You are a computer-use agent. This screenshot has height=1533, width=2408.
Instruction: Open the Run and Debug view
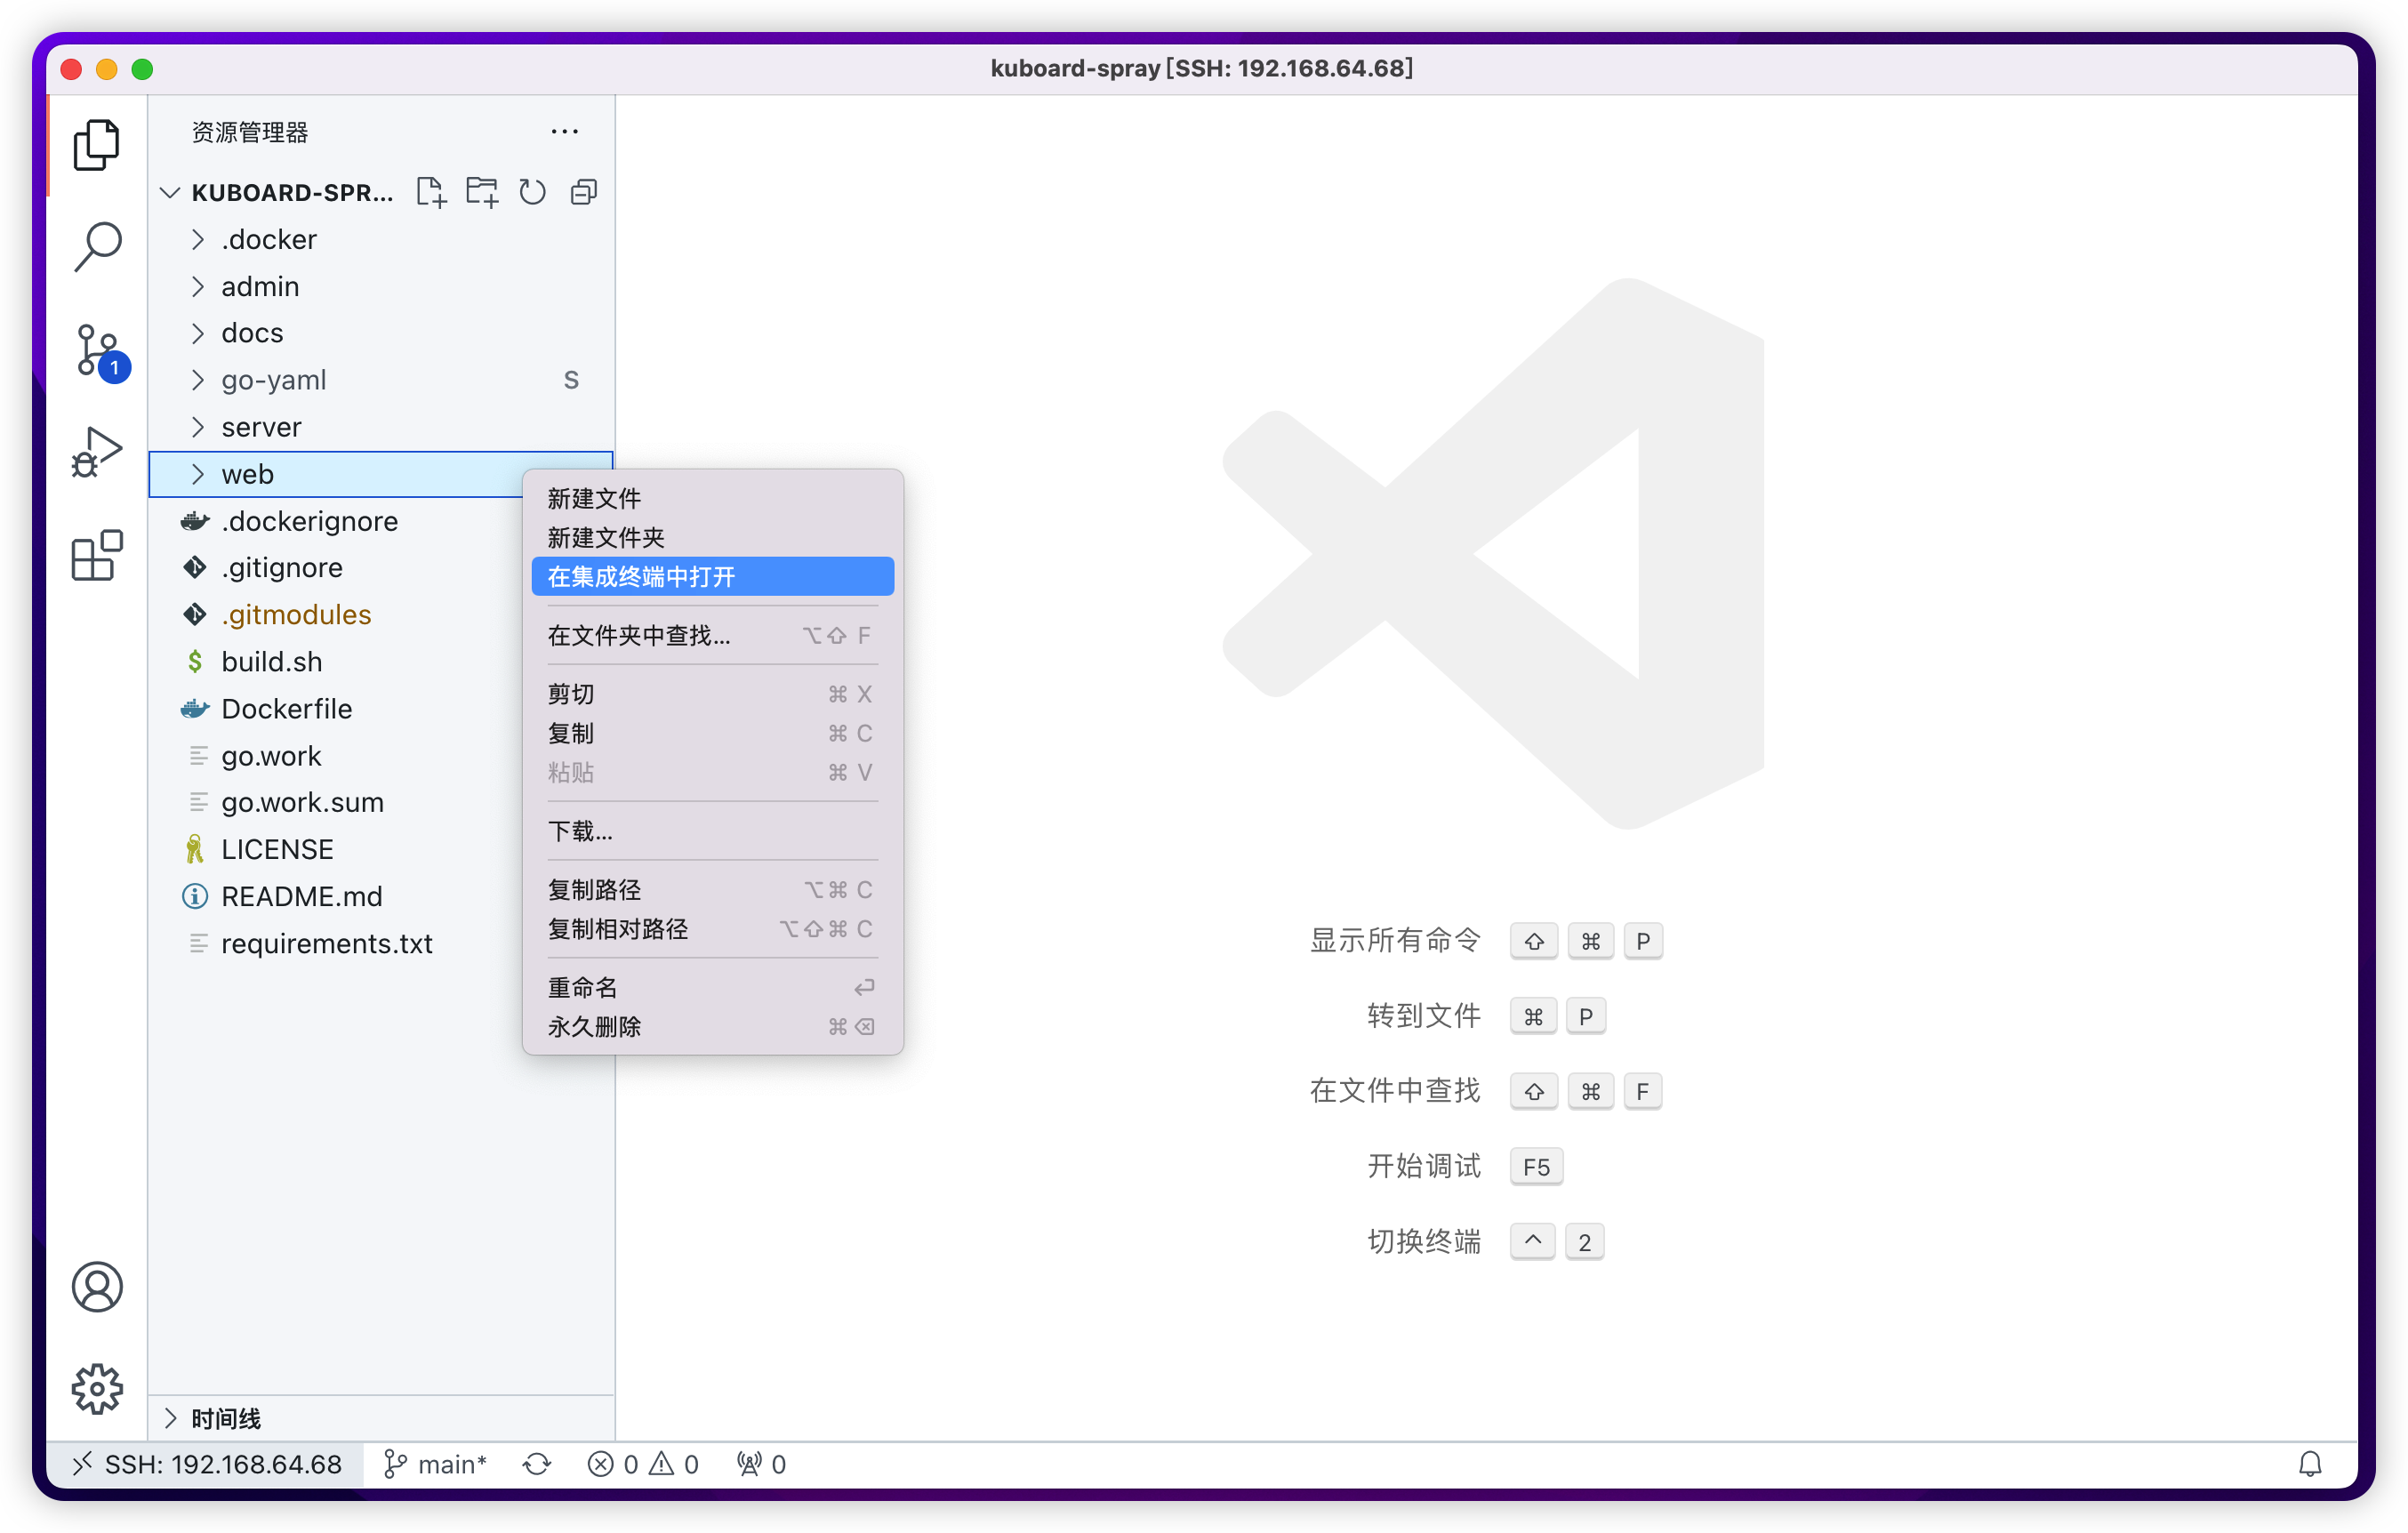pos(97,451)
